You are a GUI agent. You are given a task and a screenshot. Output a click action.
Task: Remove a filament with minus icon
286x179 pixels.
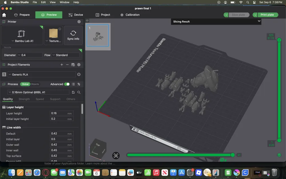pos(67,65)
